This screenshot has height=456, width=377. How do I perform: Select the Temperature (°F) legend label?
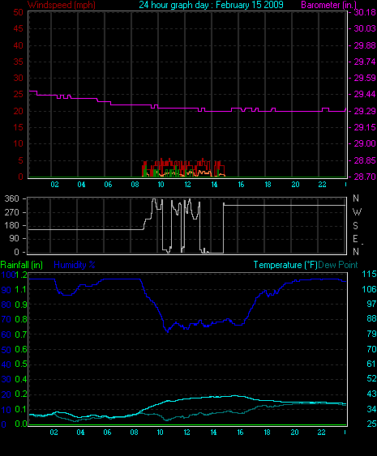click(x=285, y=265)
